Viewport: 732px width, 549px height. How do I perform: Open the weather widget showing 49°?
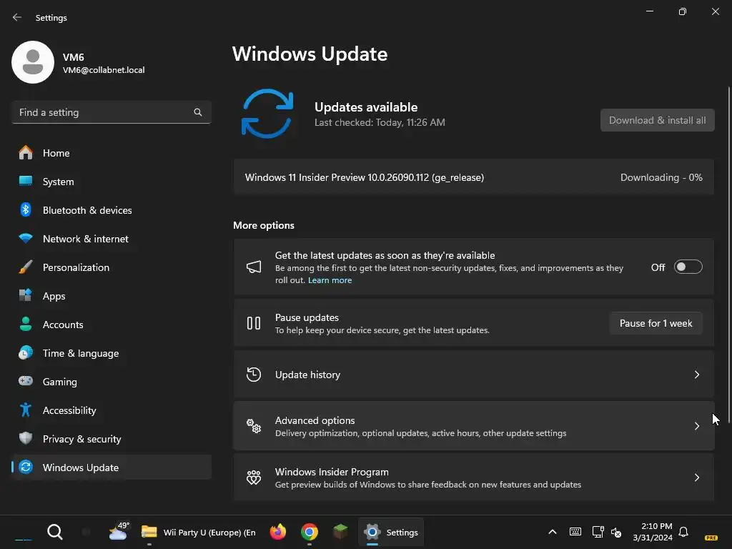click(x=119, y=532)
